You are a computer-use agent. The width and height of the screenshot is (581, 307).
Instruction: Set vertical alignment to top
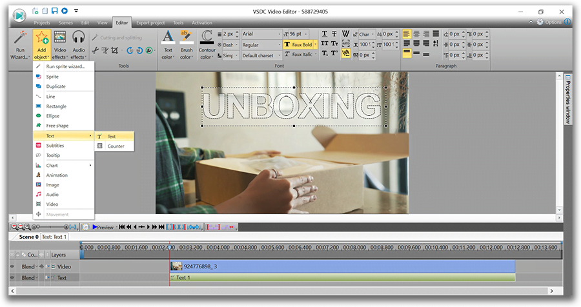[x=407, y=54]
